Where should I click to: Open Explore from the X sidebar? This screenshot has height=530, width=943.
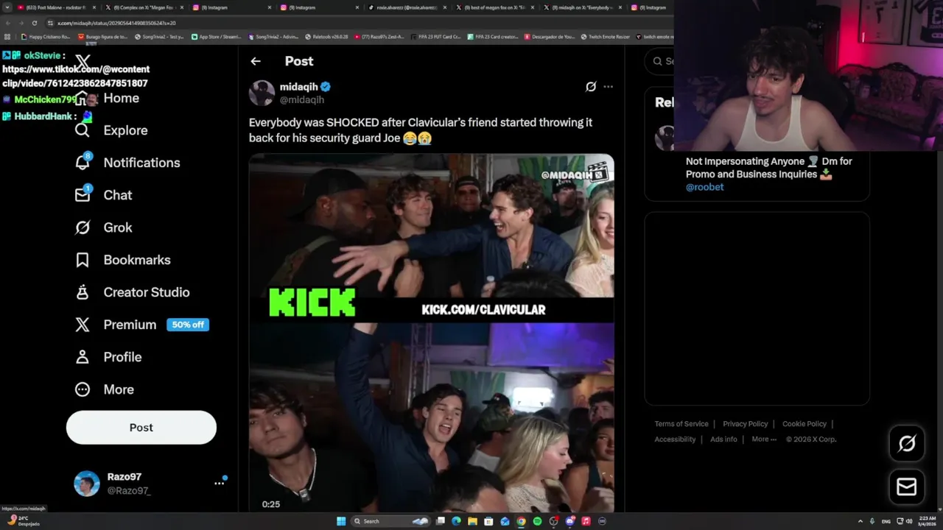click(x=111, y=130)
